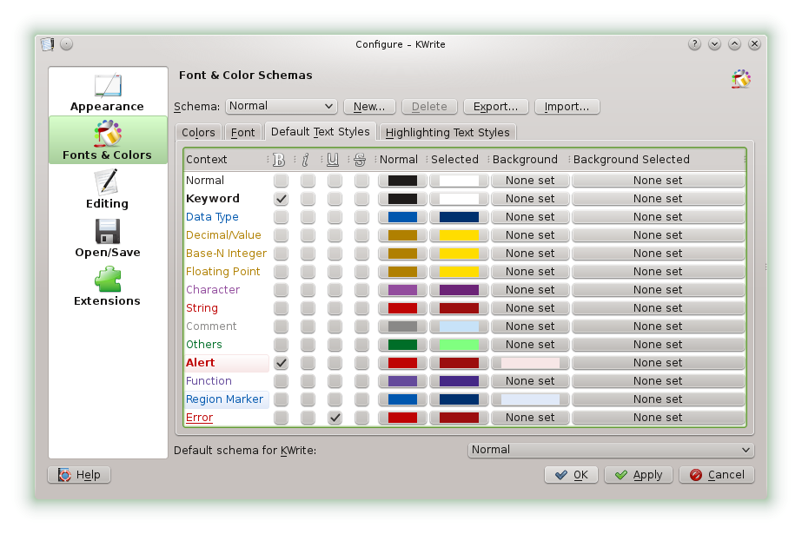This screenshot has height=534, width=802.
Task: Select the Floating Point context row
Action: coord(223,272)
